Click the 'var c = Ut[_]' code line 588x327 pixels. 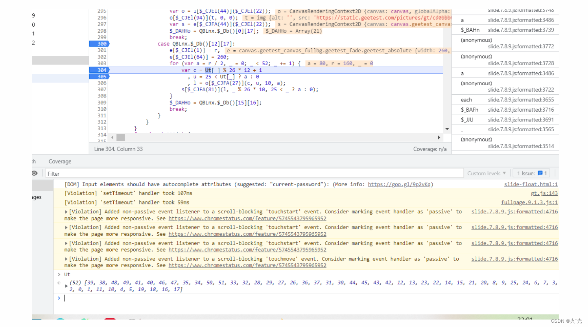(x=221, y=70)
